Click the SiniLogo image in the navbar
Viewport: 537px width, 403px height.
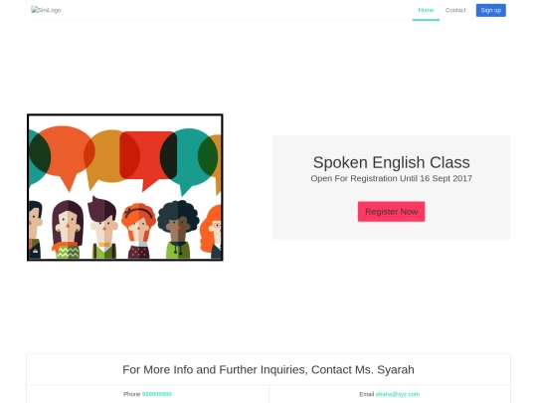pos(46,10)
